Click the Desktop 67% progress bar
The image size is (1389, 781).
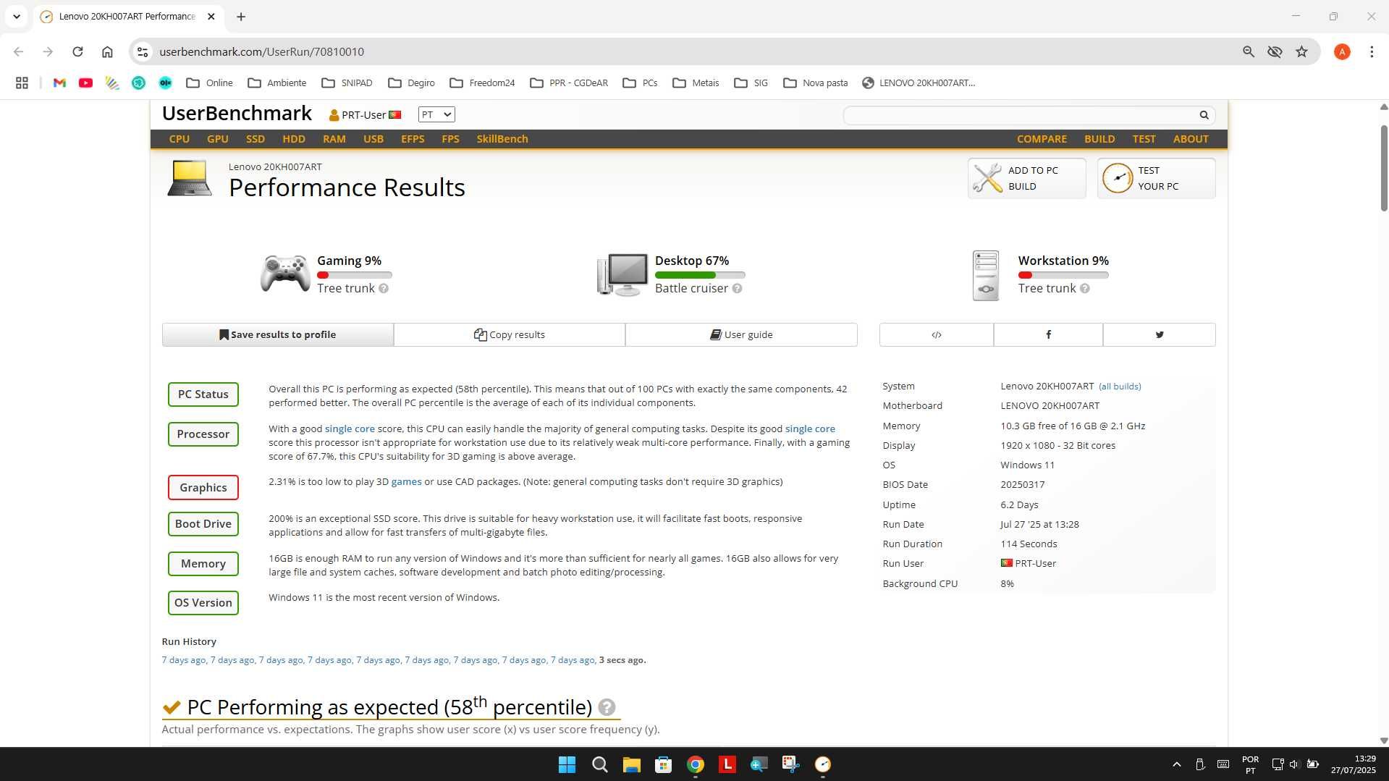tap(699, 275)
